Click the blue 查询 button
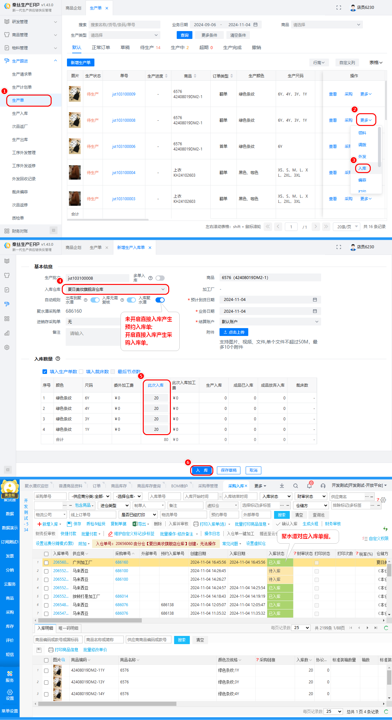Image resolution: width=392 pixels, height=720 pixels. coord(185,35)
